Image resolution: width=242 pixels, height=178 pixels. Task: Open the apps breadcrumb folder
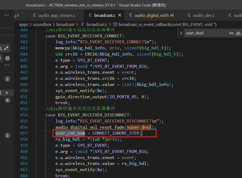(24, 24)
